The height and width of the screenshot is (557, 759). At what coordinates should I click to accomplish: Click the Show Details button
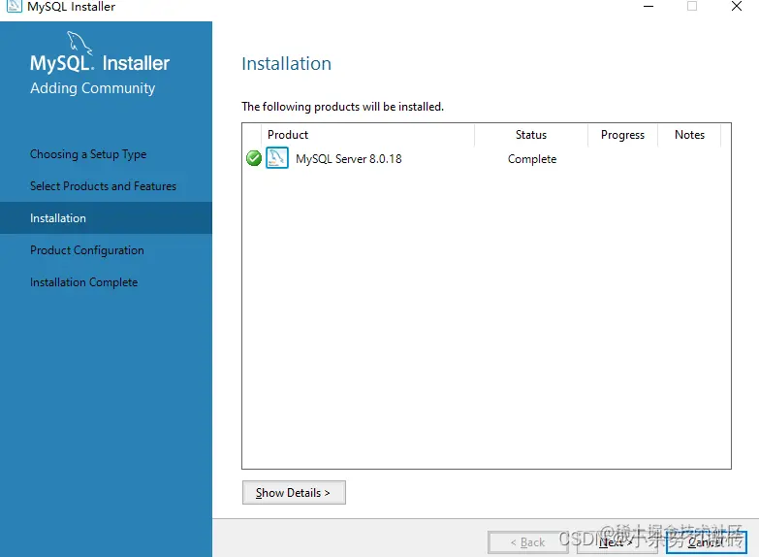[294, 493]
